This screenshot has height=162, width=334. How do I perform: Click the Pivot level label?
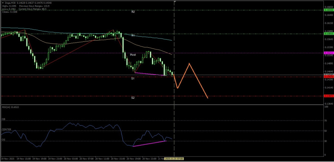pyautogui.click(x=133, y=55)
